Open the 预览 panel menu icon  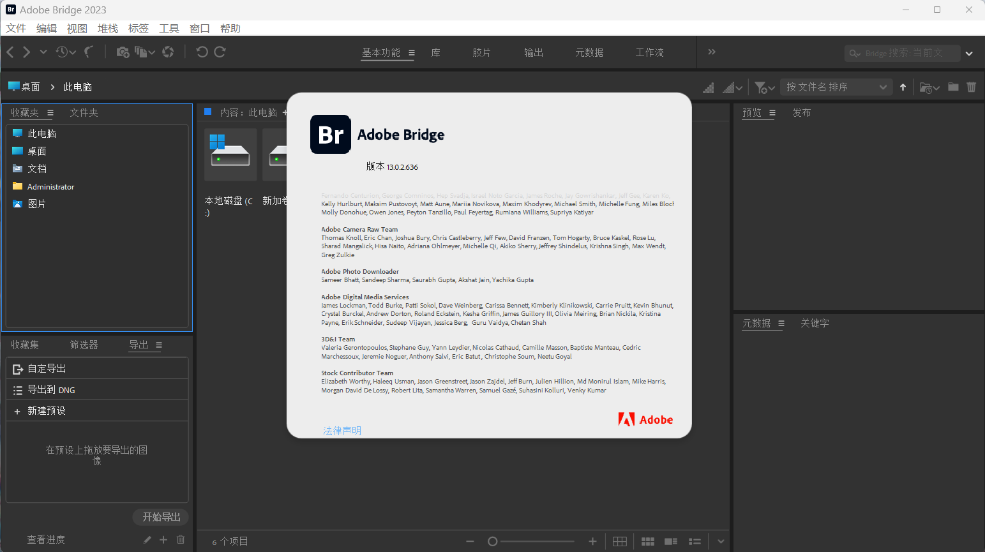[x=772, y=113]
